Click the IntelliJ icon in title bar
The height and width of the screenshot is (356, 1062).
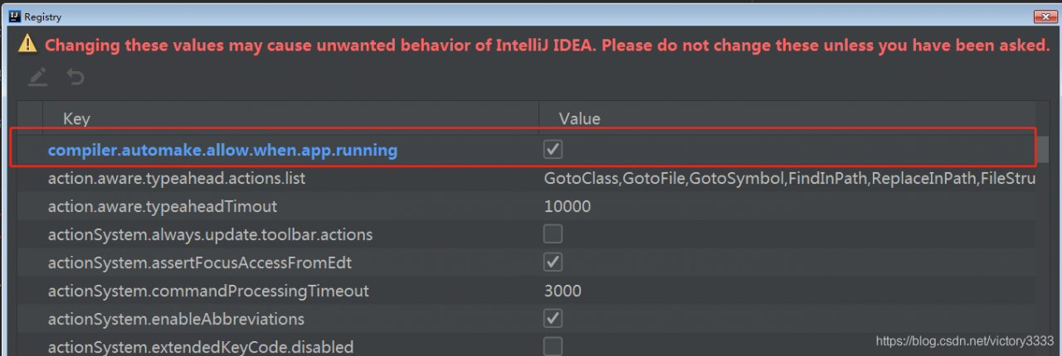coord(13,16)
